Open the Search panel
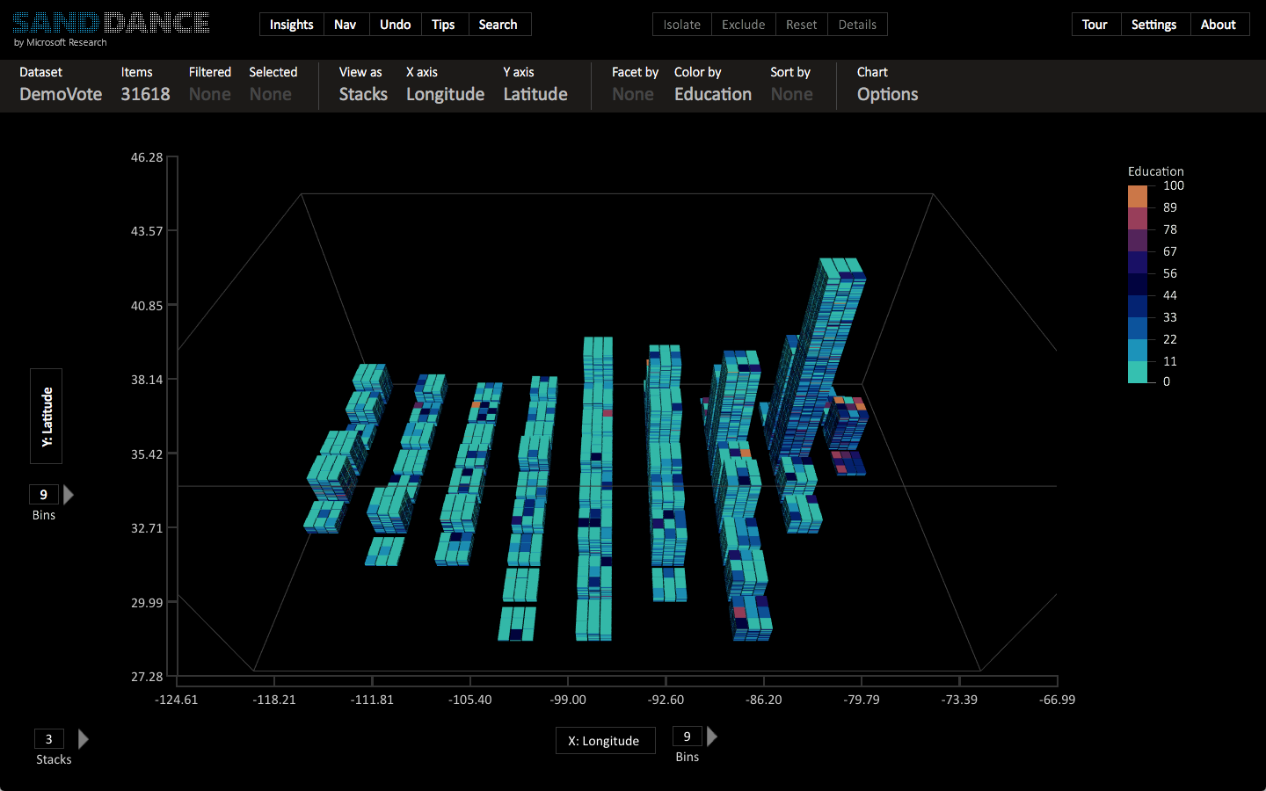The image size is (1266, 791). pos(498,25)
